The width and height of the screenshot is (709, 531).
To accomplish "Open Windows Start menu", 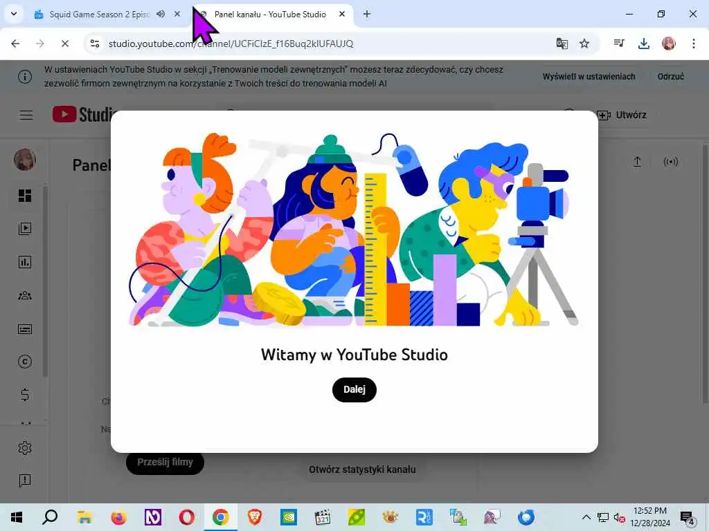I will (x=17, y=517).
